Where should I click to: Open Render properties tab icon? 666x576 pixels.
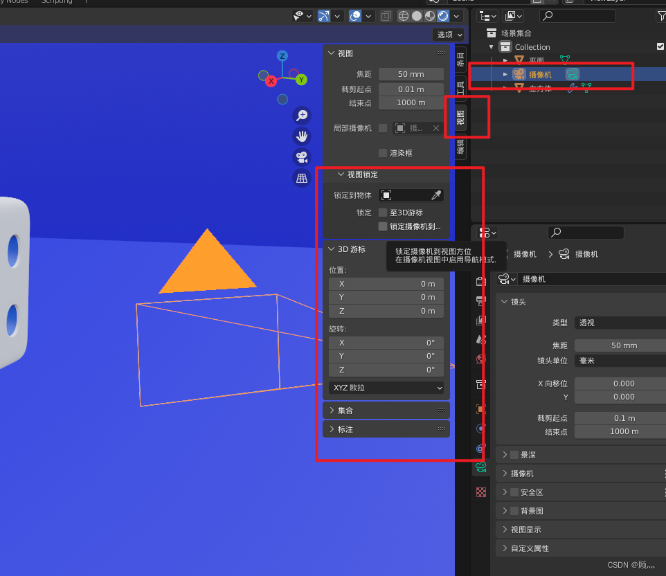(x=481, y=281)
